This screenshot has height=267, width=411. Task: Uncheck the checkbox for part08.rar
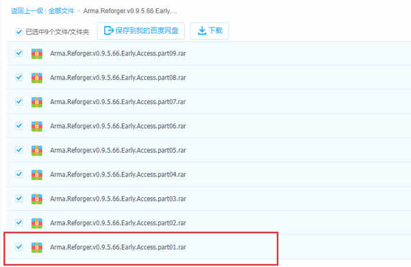point(19,77)
